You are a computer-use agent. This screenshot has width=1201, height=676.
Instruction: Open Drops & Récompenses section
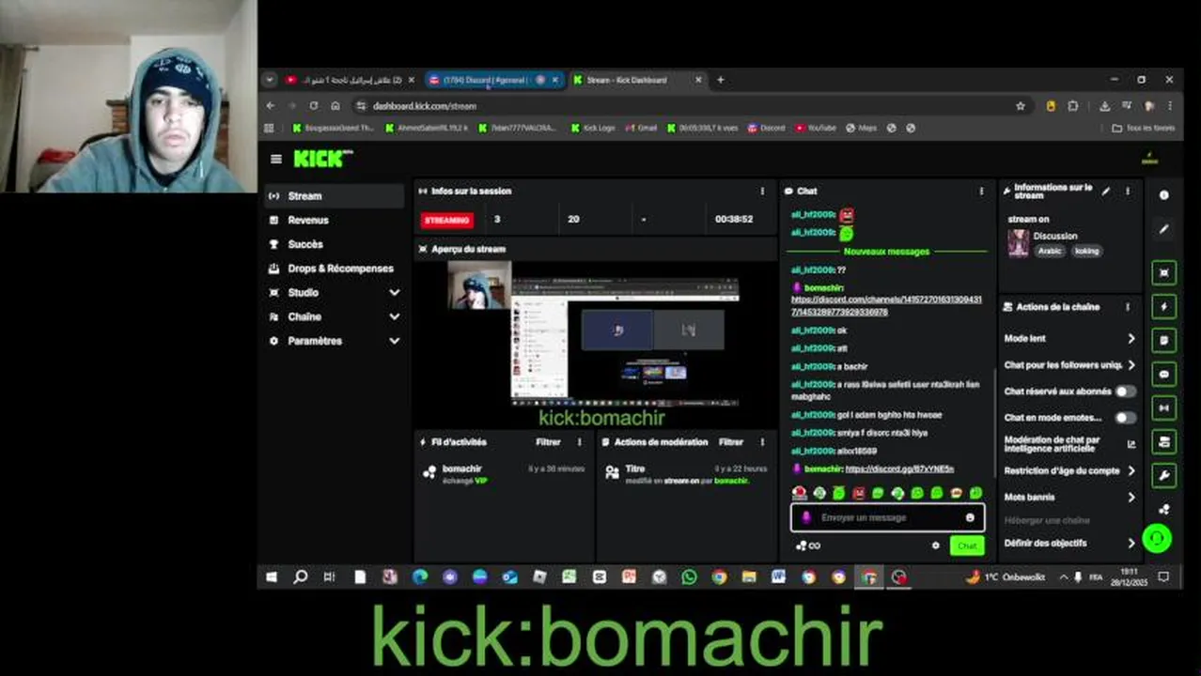333,269
